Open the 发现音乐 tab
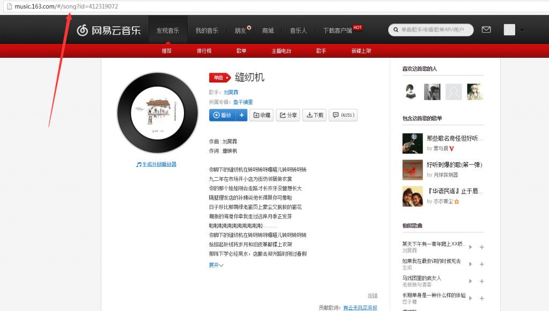549x311 pixels. 168,31
